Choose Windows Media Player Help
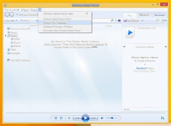This screenshot has width=171, height=126. (x=65, y=14)
